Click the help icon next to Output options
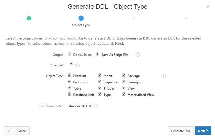The height and width of the screenshot is (138, 215). pyautogui.click(x=138, y=55)
